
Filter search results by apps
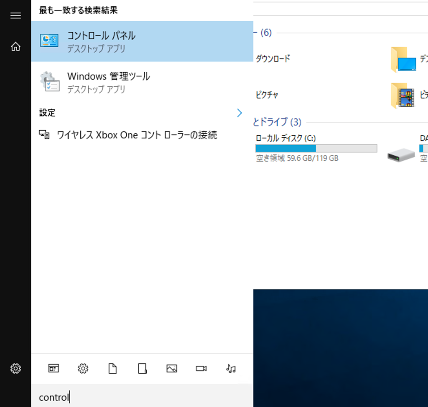click(x=53, y=368)
